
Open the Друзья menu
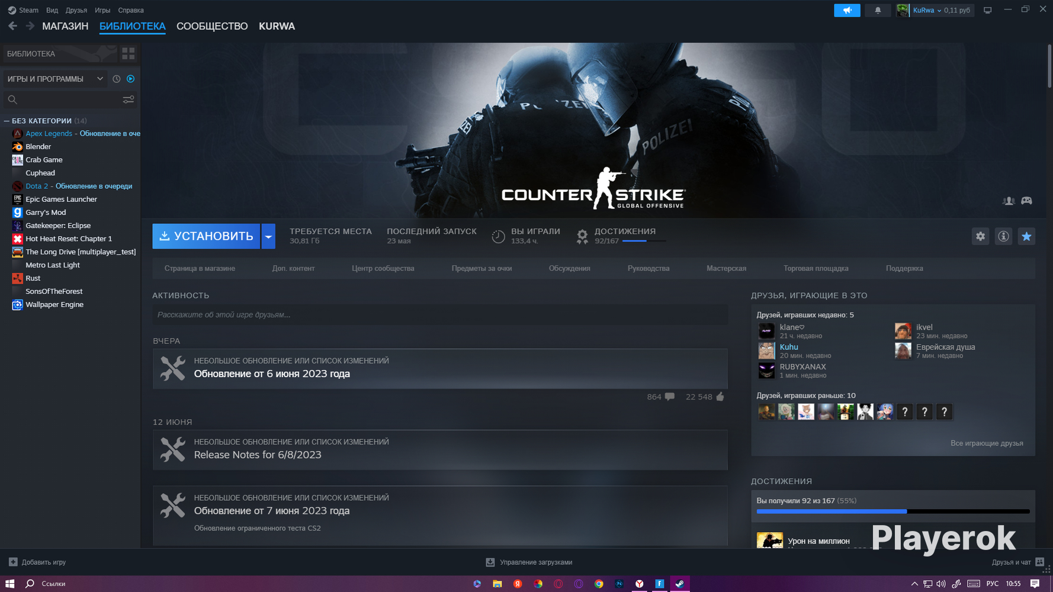pyautogui.click(x=76, y=10)
